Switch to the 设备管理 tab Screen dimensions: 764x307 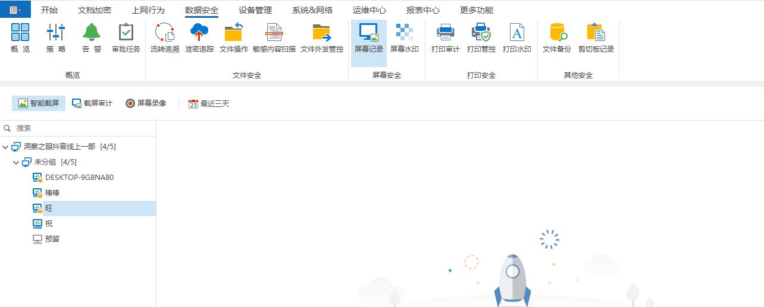coord(255,10)
